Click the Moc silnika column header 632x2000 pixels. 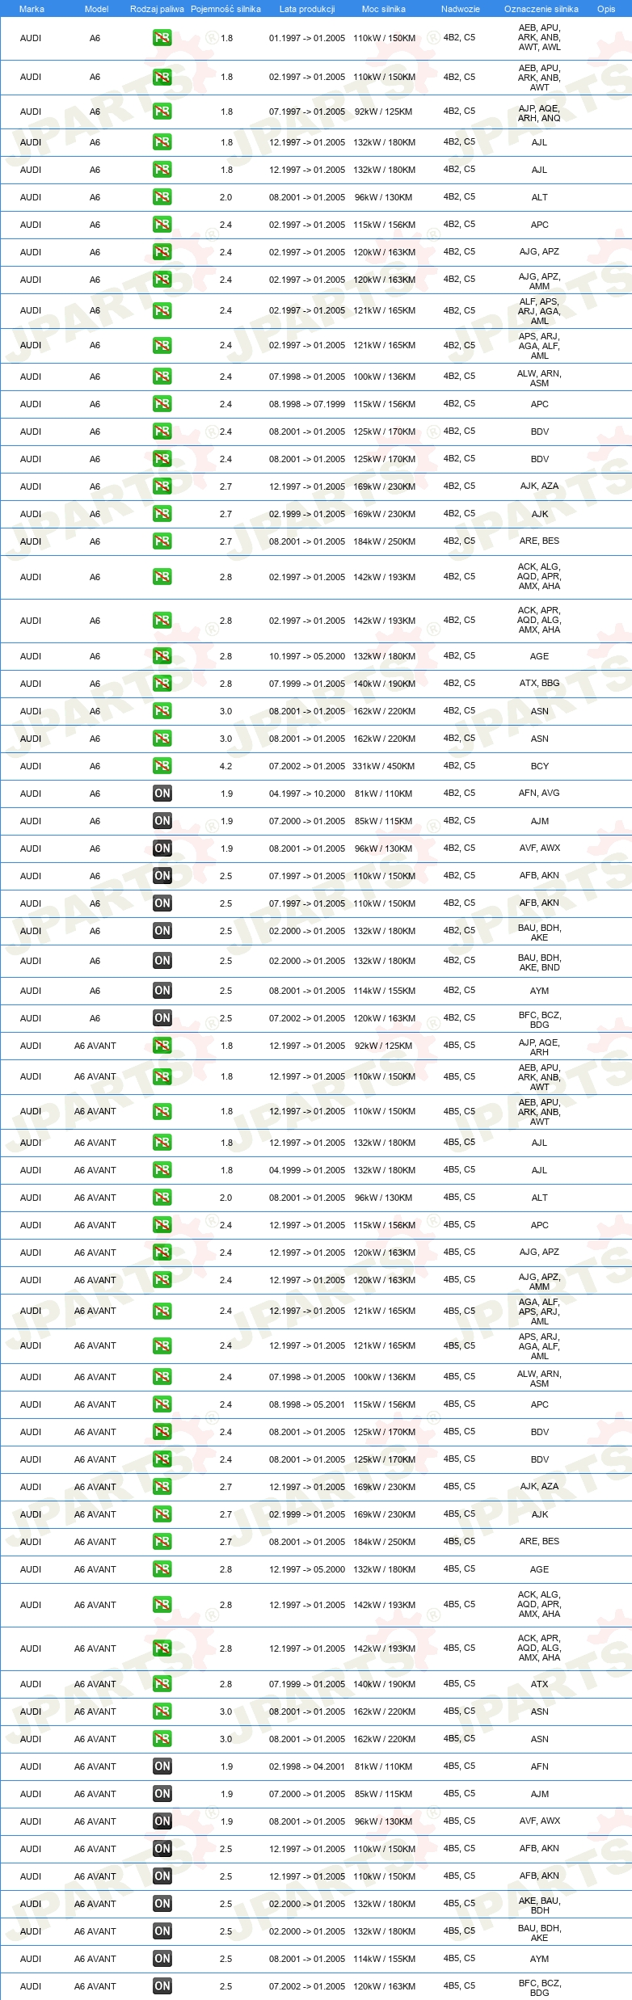(384, 9)
